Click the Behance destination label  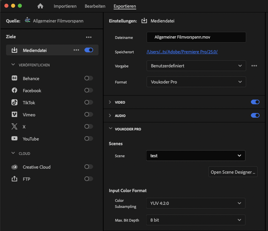(31, 78)
